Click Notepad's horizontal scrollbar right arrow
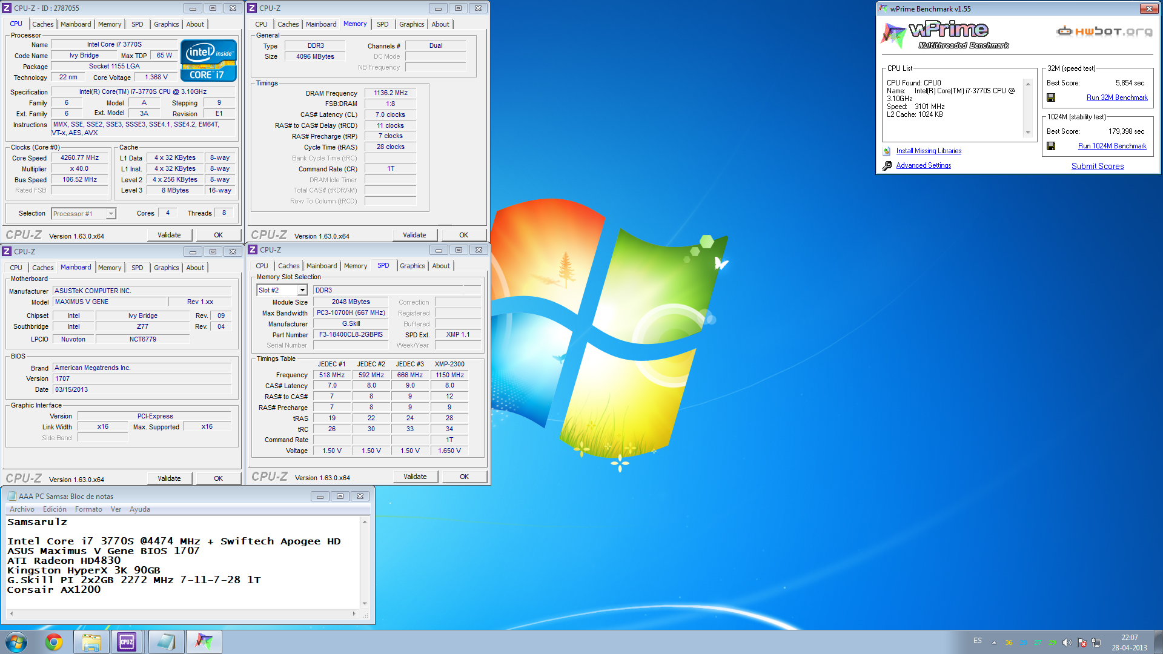 354,614
